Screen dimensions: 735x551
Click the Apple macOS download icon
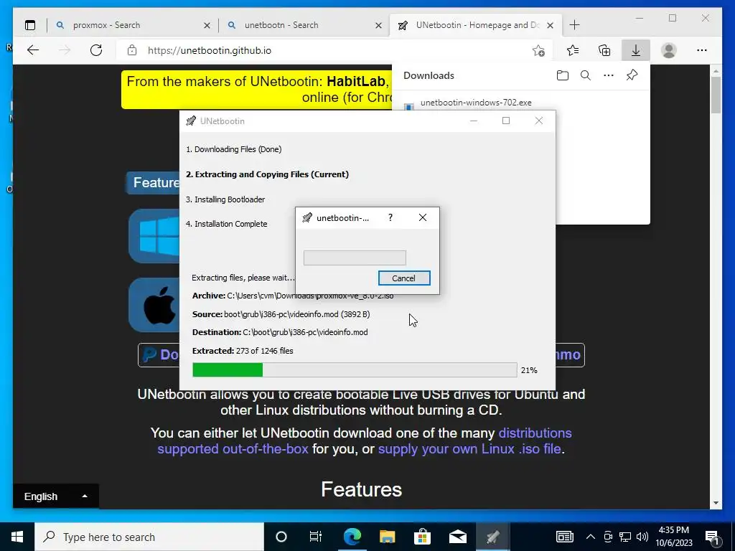(x=154, y=305)
